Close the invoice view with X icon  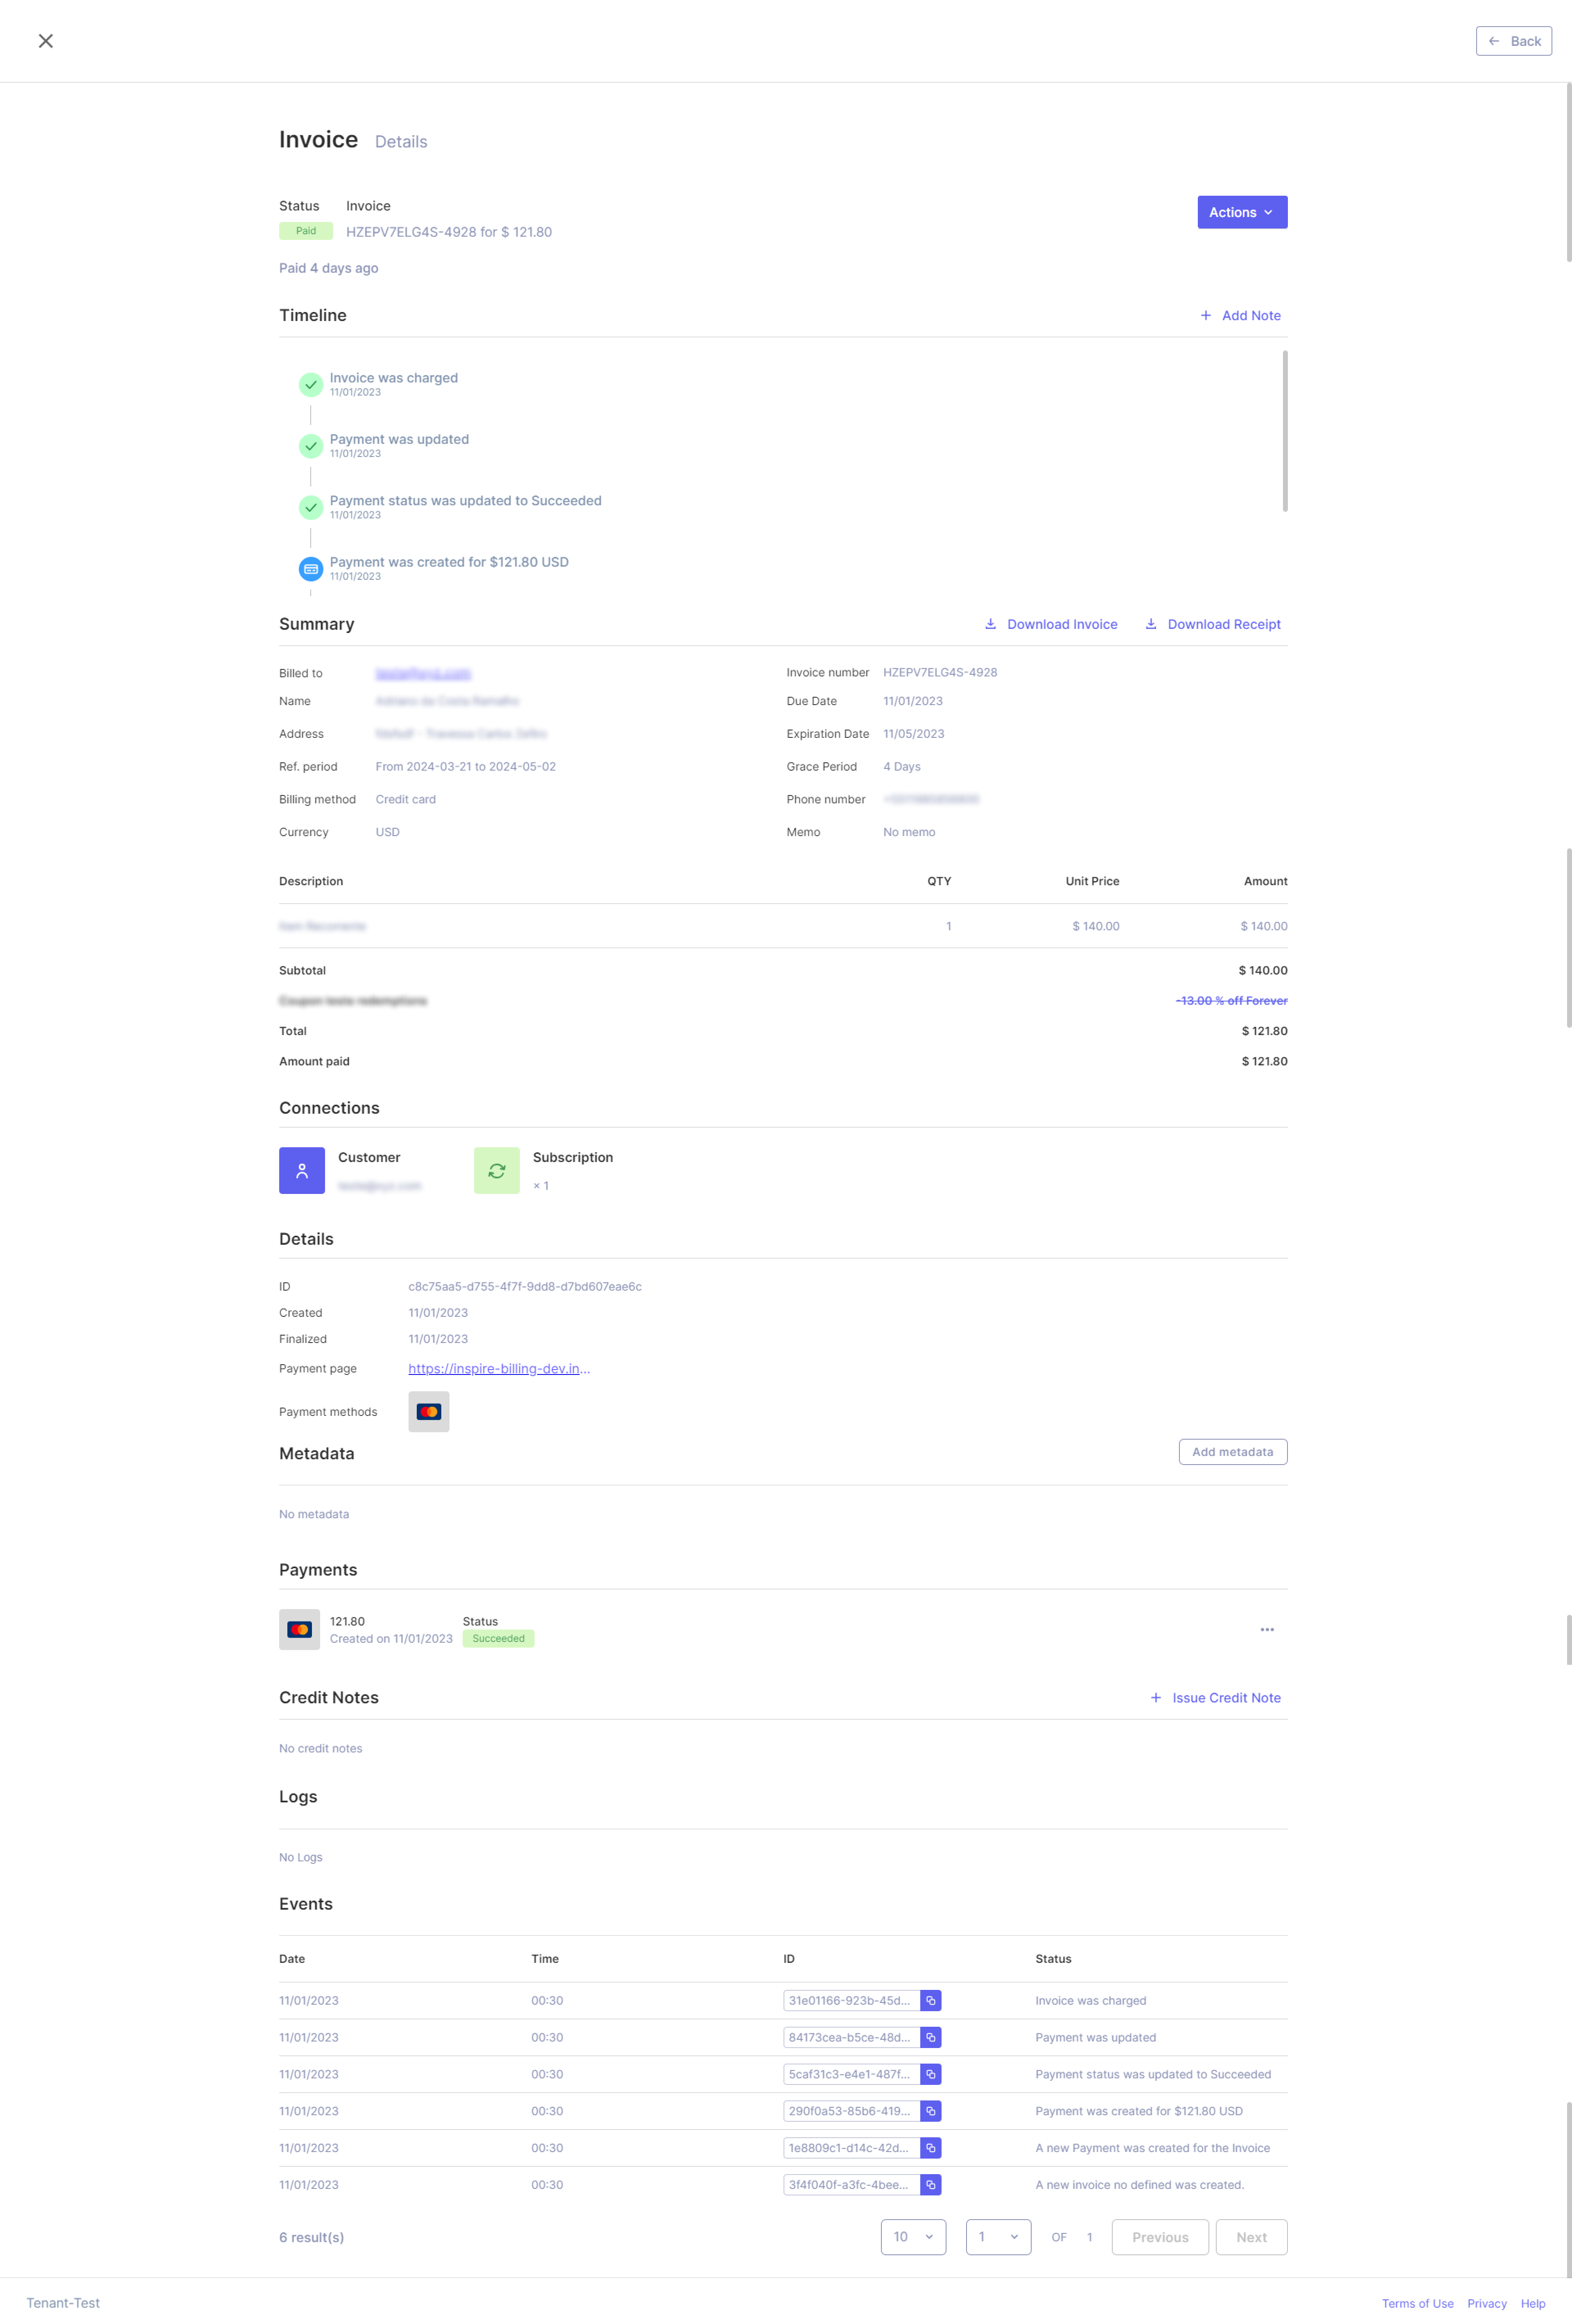45,41
